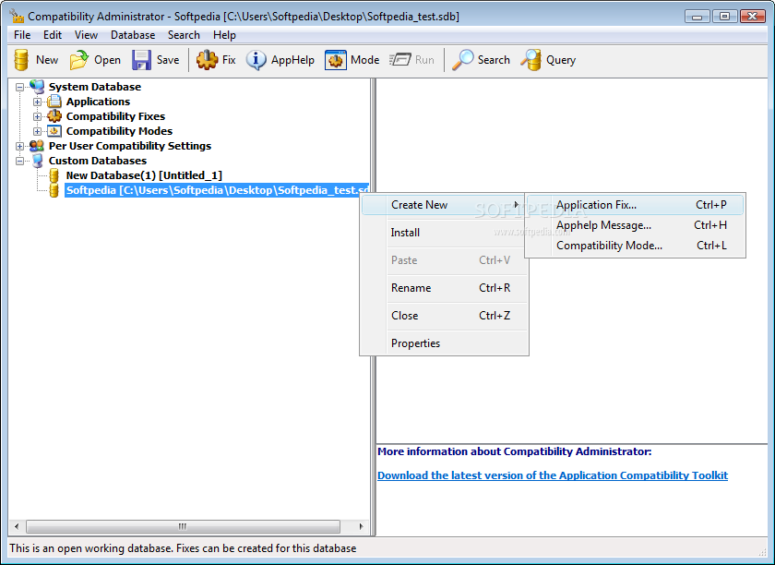The height and width of the screenshot is (565, 775).
Task: Click the Mode toolbar icon
Action: point(336,60)
